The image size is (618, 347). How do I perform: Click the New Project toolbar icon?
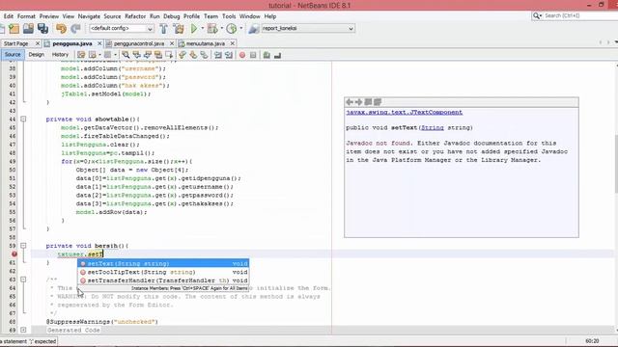(14, 28)
